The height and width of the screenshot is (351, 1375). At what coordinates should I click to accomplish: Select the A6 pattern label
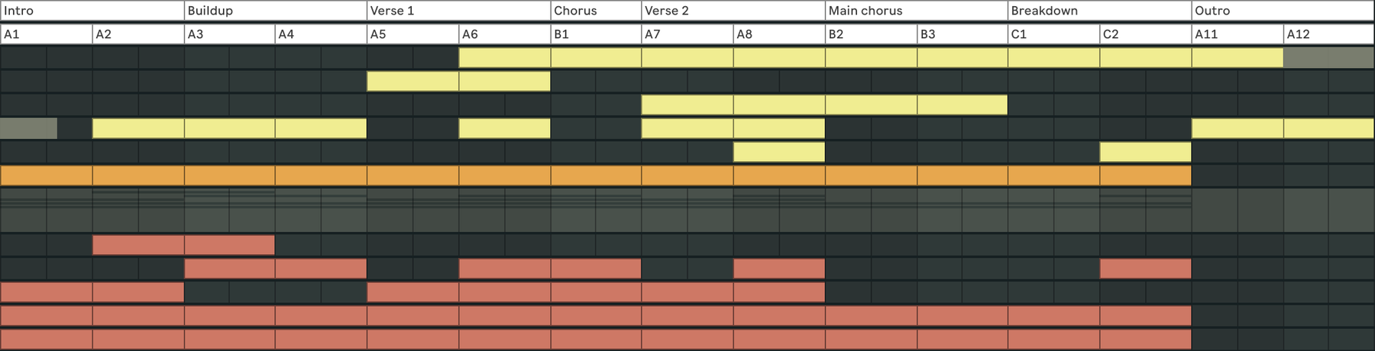[x=470, y=34]
